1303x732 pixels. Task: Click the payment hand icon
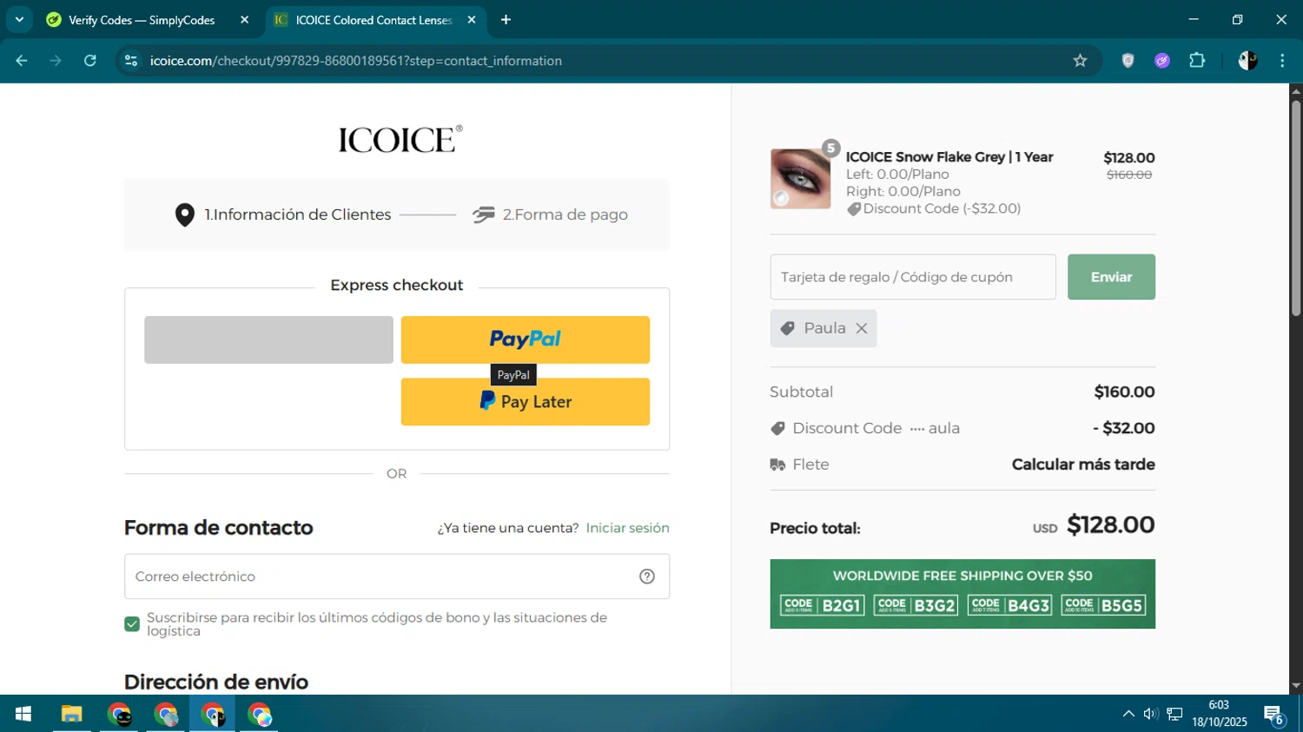[484, 214]
